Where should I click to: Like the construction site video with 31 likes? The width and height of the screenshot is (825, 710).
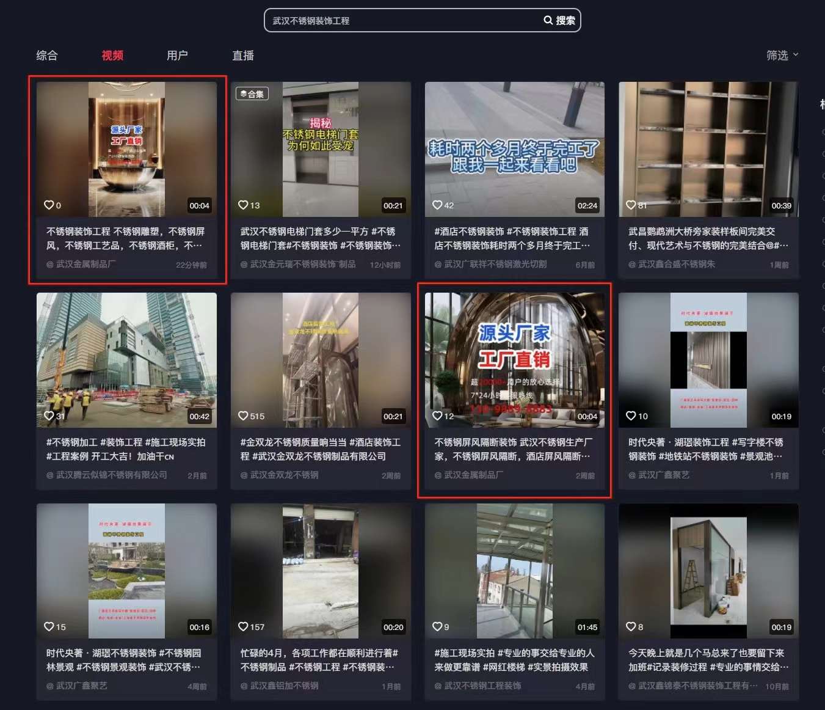click(49, 416)
